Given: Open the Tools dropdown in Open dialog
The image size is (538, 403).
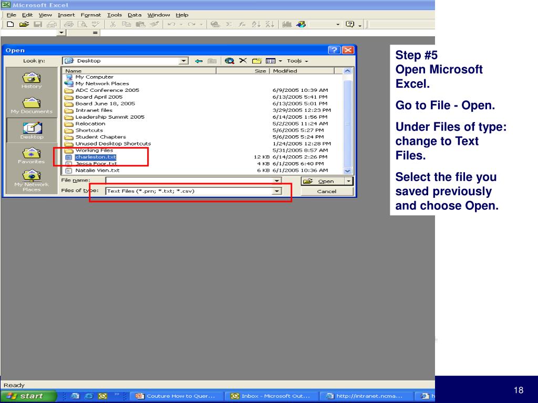Looking at the screenshot, I should point(297,61).
